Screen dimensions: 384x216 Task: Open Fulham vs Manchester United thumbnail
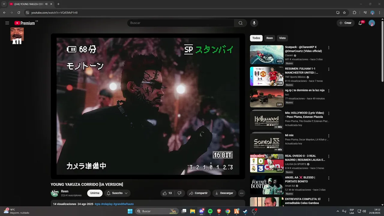click(x=267, y=76)
